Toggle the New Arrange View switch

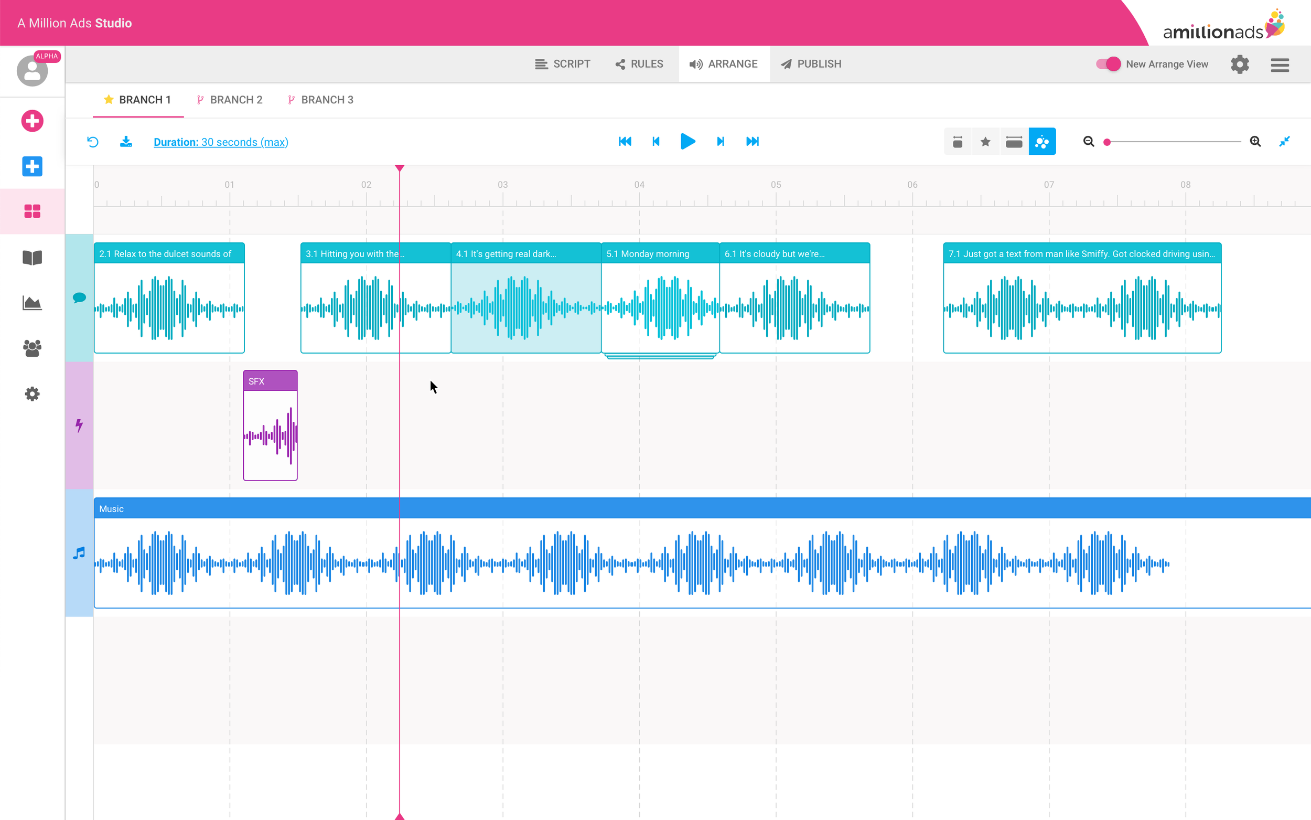pyautogui.click(x=1108, y=64)
